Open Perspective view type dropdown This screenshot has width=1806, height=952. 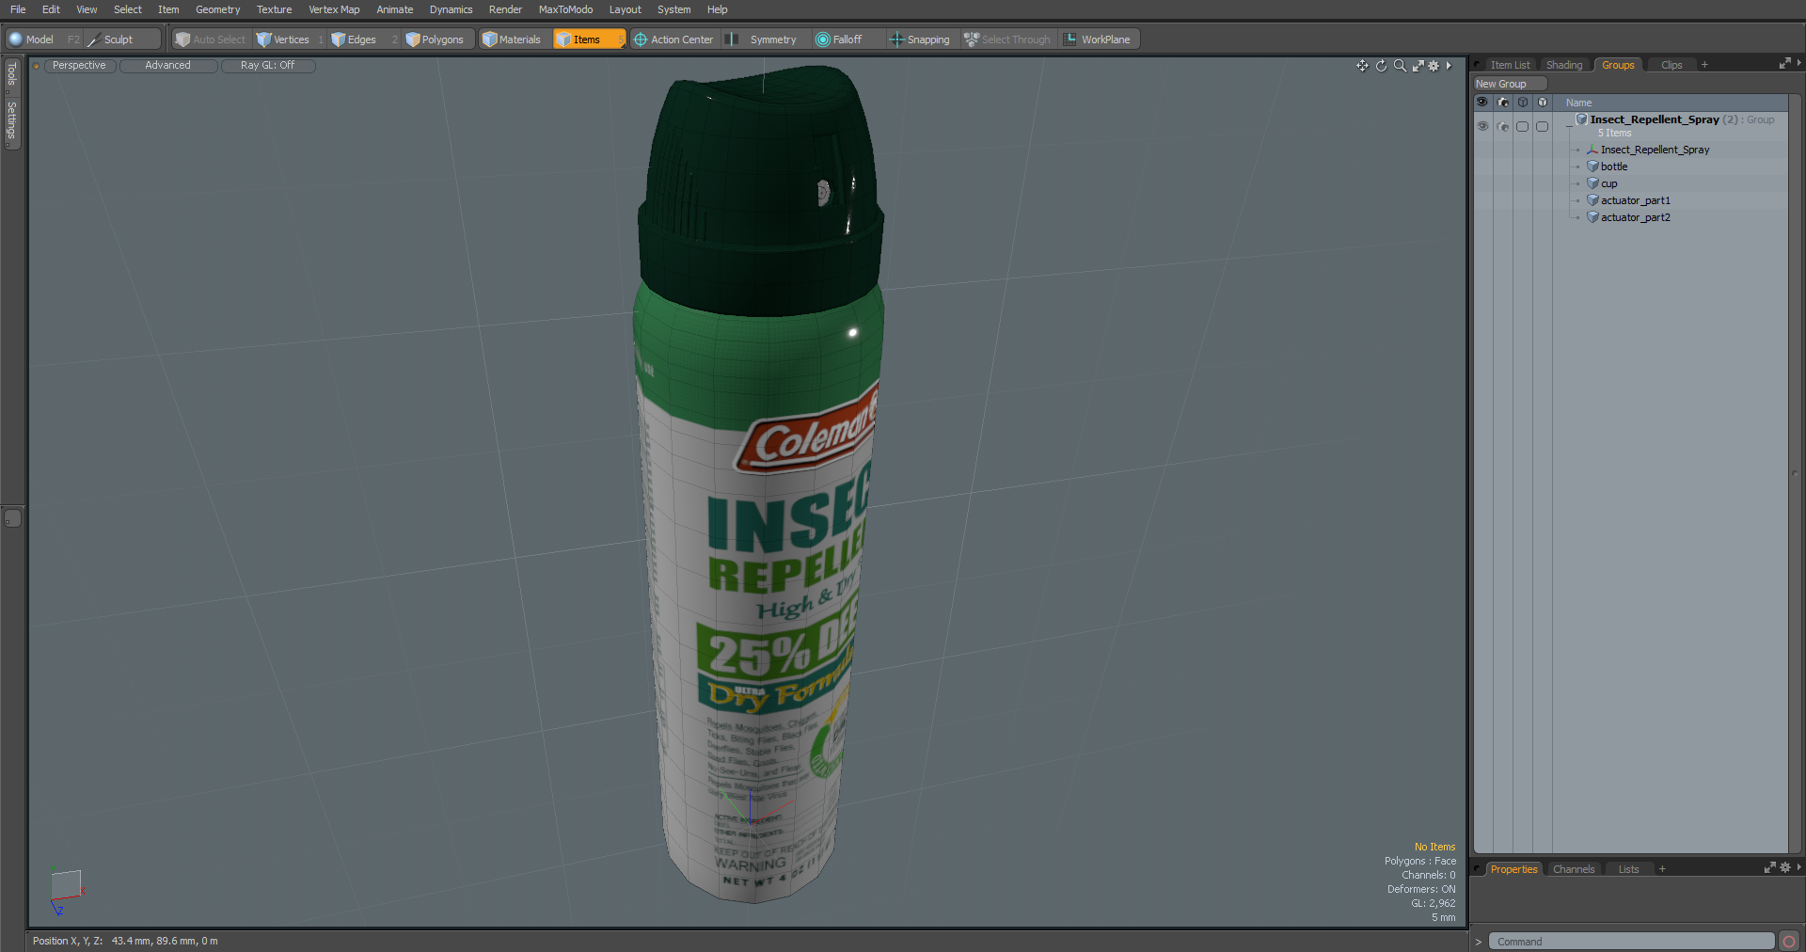tap(79, 66)
